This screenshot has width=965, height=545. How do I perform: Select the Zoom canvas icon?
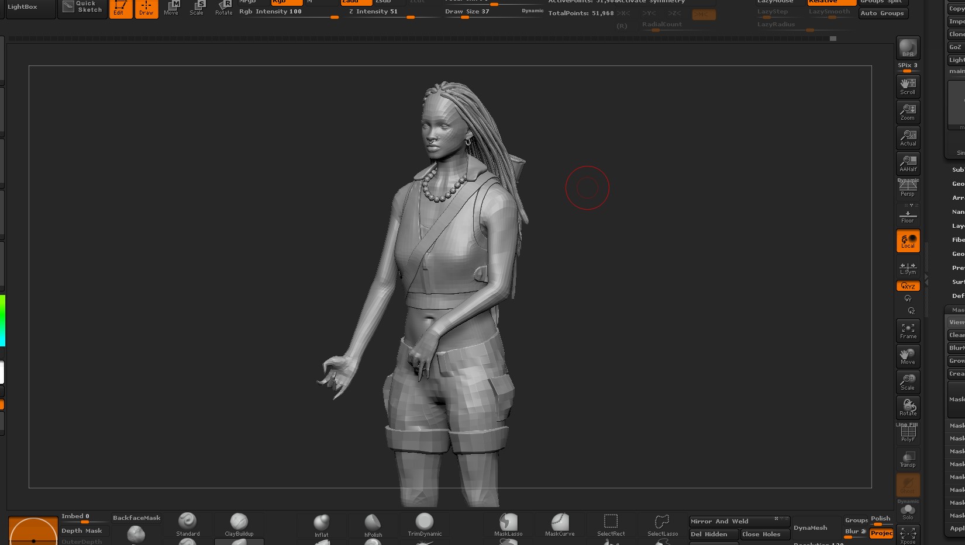point(908,112)
